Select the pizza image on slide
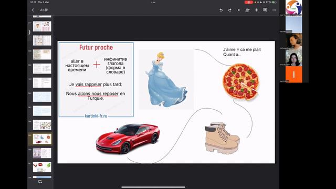The height and width of the screenshot is (189, 336). 241,81
